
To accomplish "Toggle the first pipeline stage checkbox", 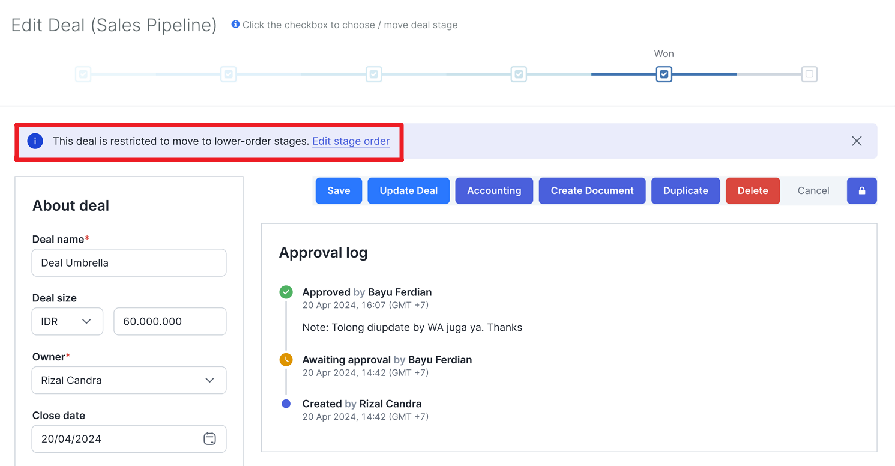I will click(x=83, y=74).
